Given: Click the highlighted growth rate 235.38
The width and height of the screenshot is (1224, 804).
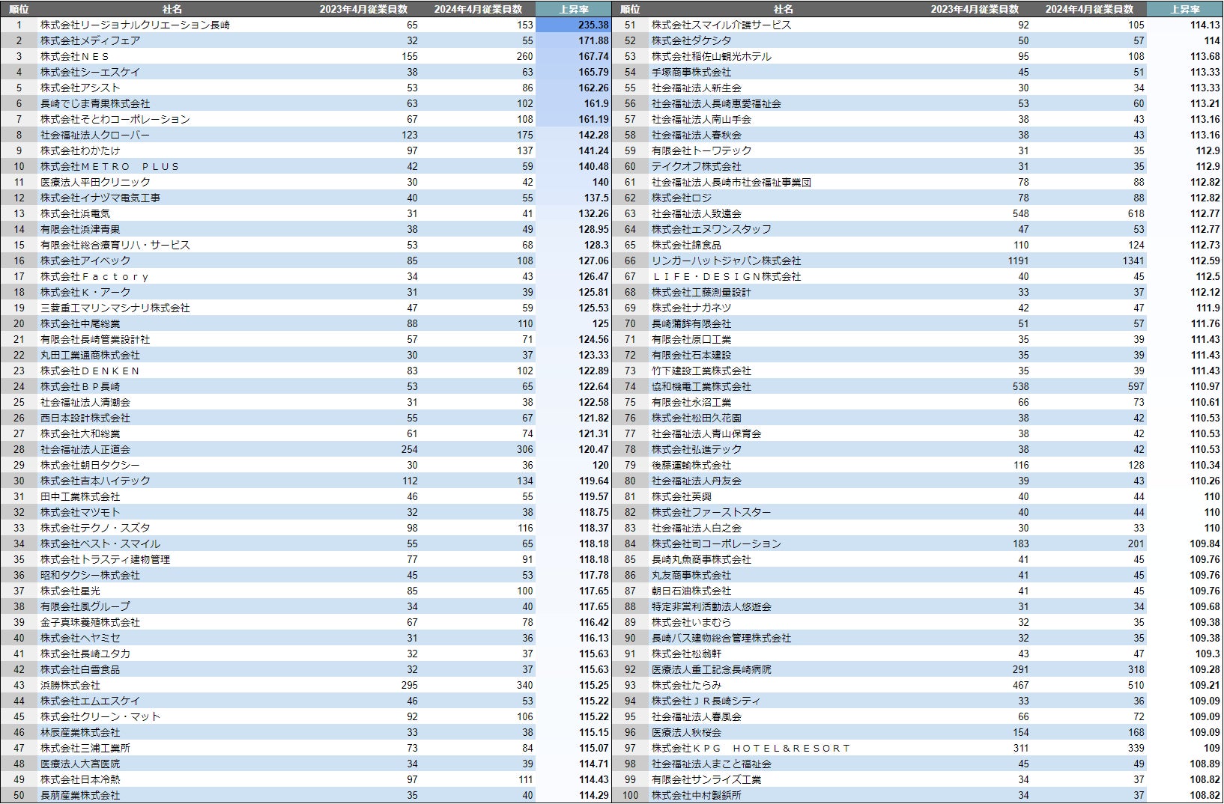Looking at the screenshot, I should pyautogui.click(x=593, y=25).
